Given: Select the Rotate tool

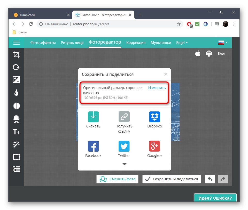Looking at the screenshot, I should click(x=16, y=67).
